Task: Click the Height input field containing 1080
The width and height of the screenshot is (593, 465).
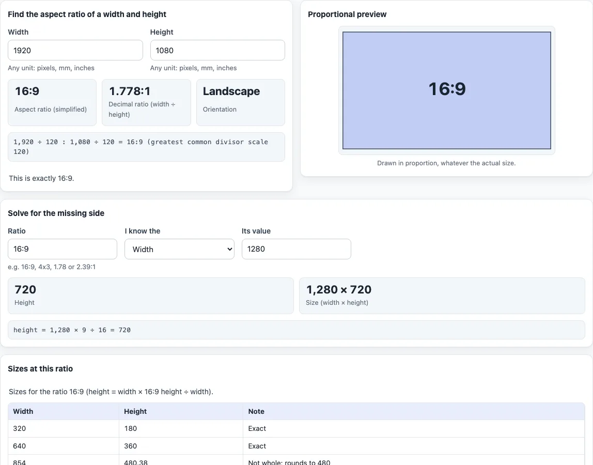Action: point(217,50)
